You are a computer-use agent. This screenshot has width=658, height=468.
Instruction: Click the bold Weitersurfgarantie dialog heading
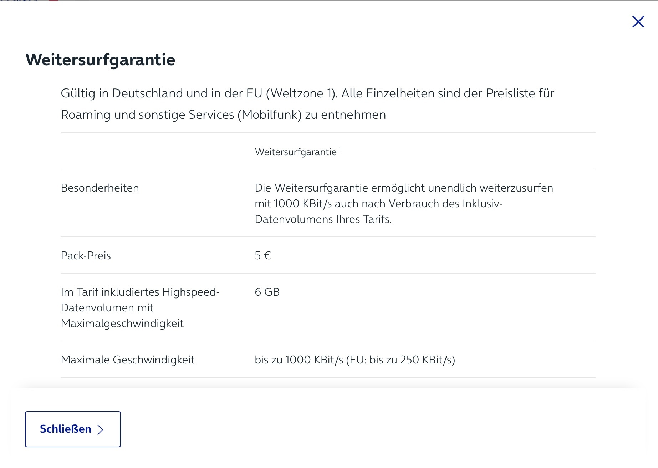click(100, 60)
